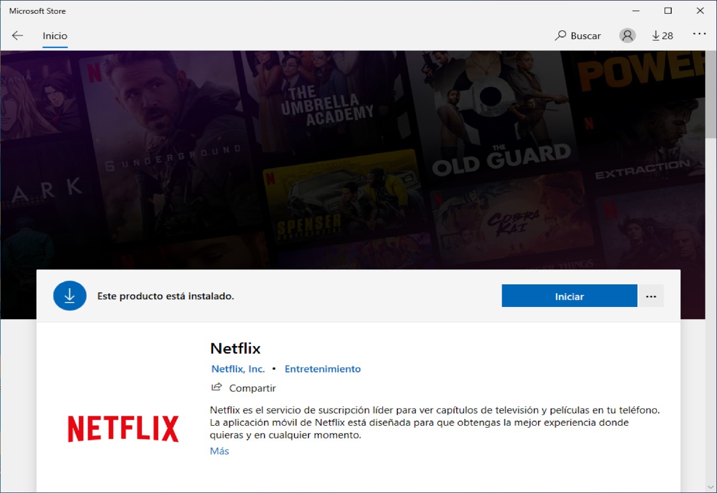Click the Compartir share icon

pos(217,388)
